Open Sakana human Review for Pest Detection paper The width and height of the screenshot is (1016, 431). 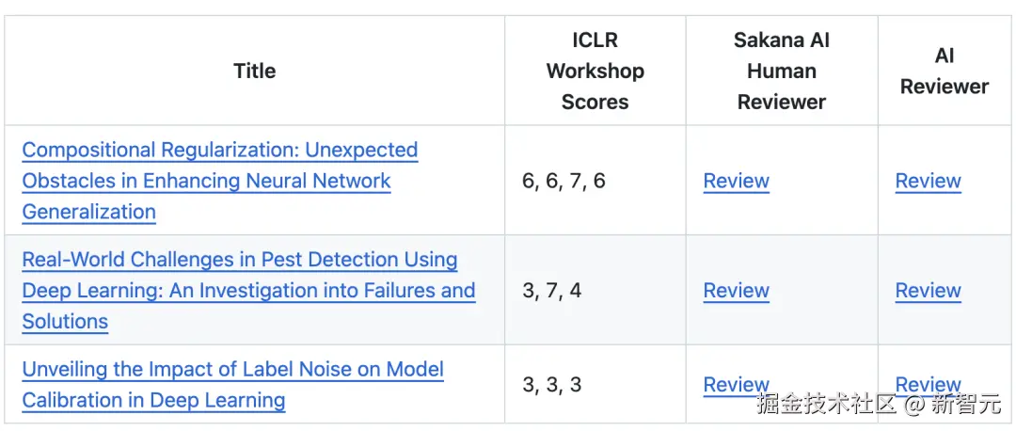(x=736, y=291)
